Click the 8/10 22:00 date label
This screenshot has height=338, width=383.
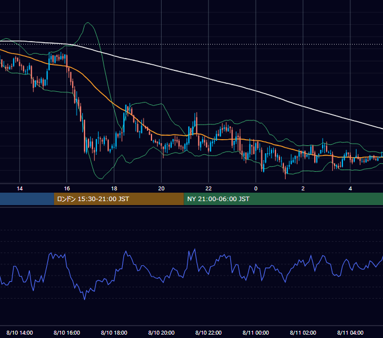pos(208,332)
